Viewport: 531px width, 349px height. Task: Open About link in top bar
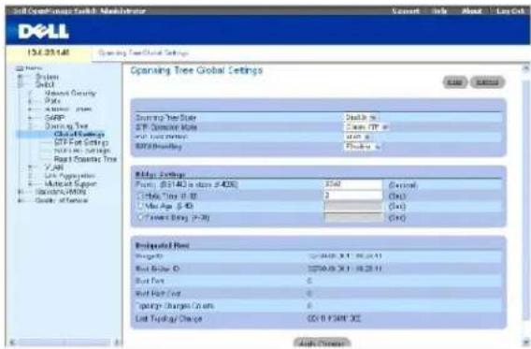coord(471,11)
